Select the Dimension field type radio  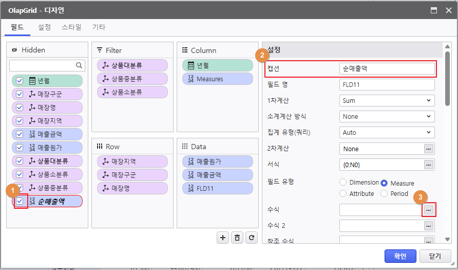(x=343, y=183)
